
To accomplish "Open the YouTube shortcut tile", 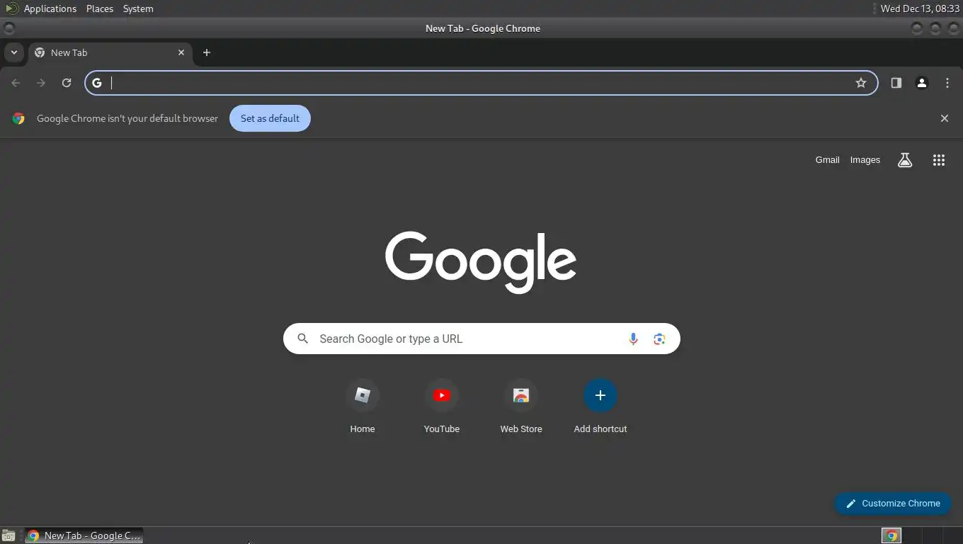I will pos(442,407).
